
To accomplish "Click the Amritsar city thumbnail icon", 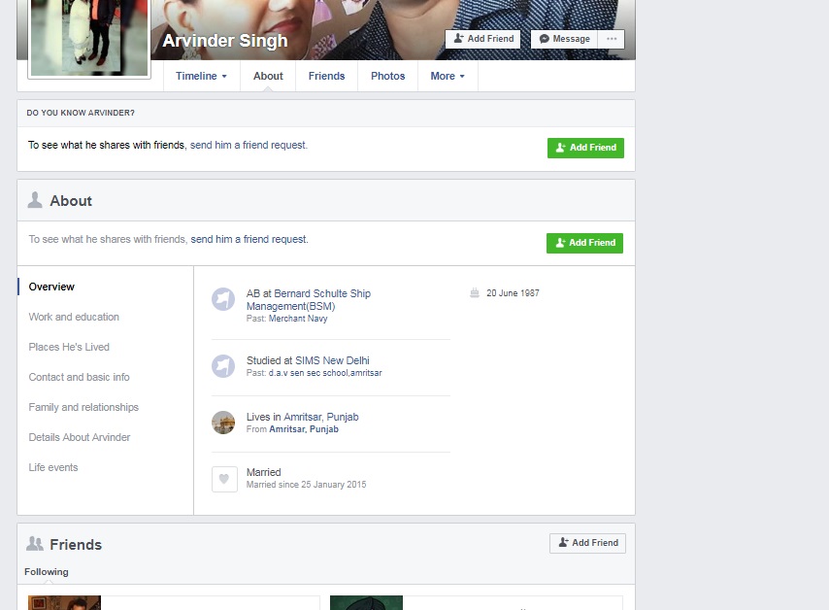I will [x=223, y=423].
